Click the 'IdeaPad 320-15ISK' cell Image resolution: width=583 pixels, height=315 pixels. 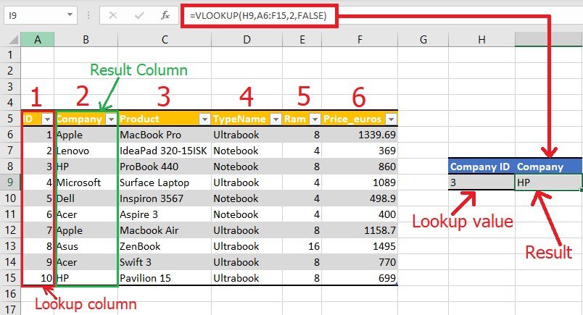tap(165, 151)
